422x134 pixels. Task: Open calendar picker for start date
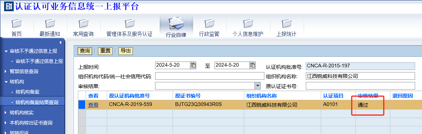[x=193, y=65]
